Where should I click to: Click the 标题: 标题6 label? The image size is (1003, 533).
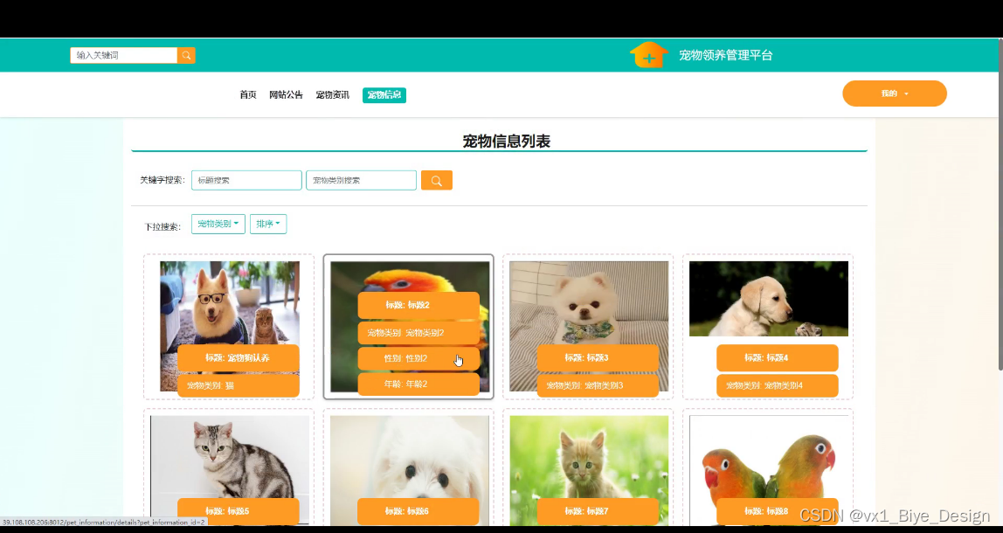pyautogui.click(x=418, y=511)
